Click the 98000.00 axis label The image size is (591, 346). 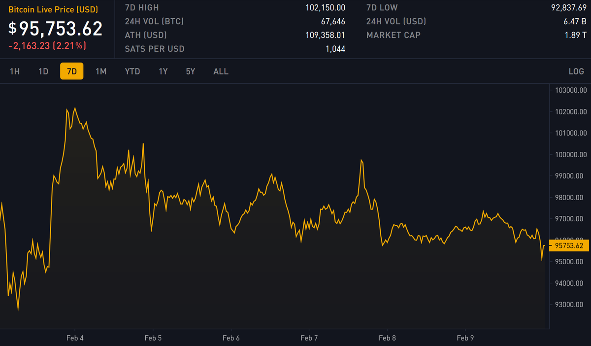click(570, 198)
